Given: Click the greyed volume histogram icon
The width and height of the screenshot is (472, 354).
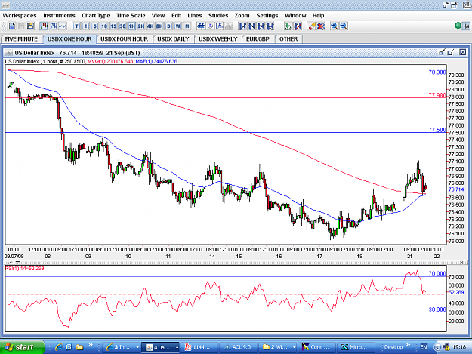Looking at the screenshot, I should point(229,26).
